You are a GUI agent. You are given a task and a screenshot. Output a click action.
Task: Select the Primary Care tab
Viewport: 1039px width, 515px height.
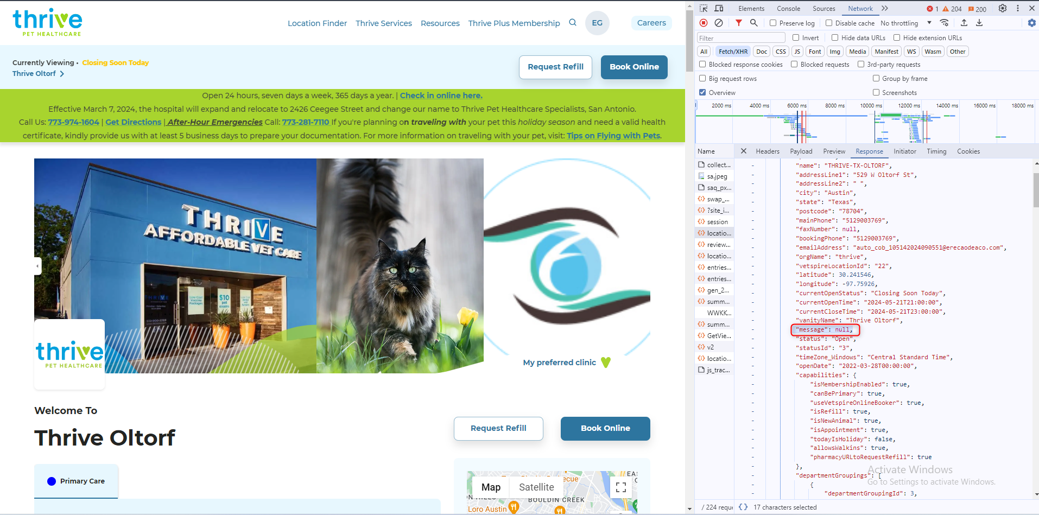(76, 481)
